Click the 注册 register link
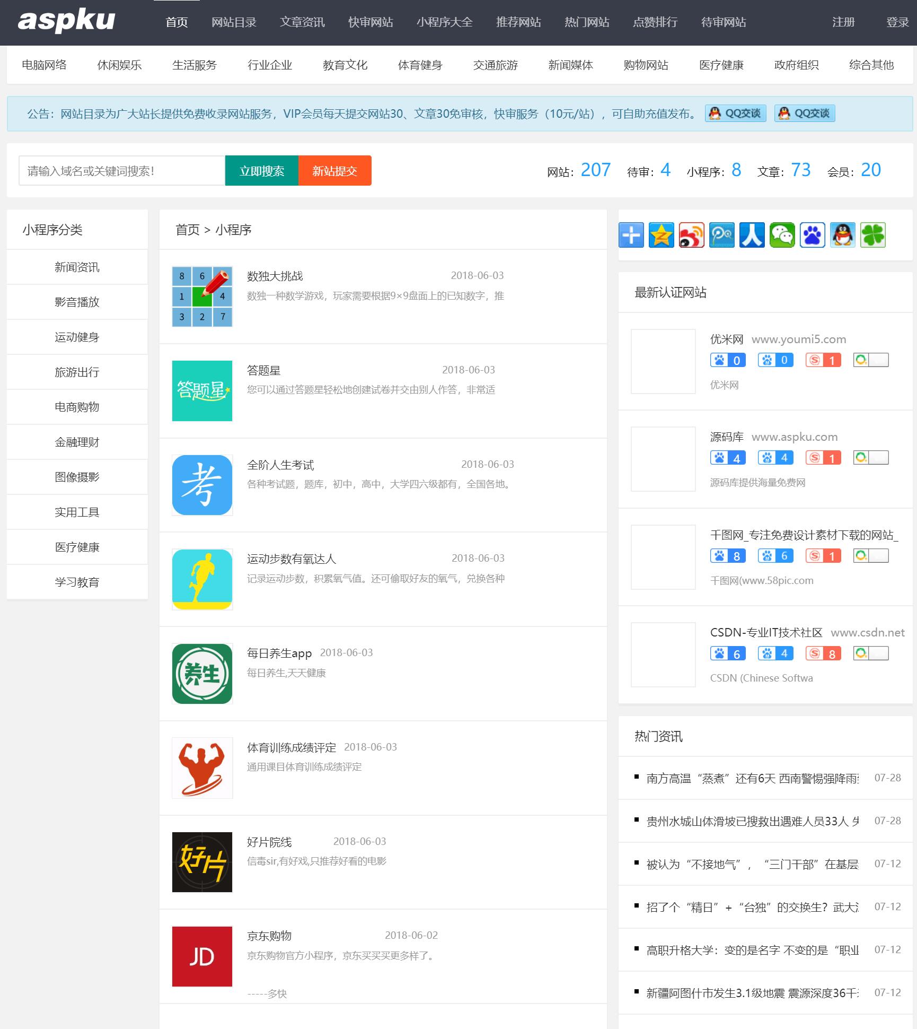 click(843, 22)
